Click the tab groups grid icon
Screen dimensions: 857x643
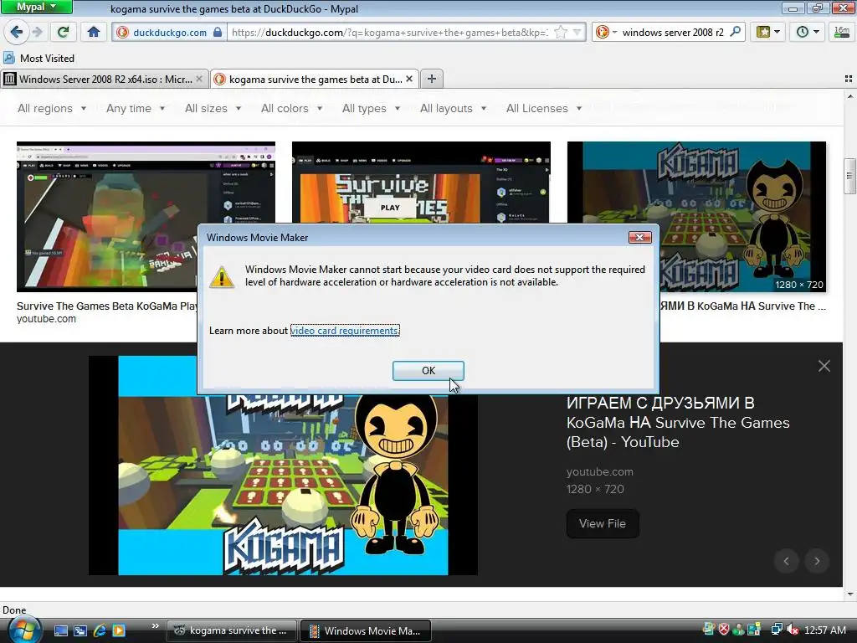[x=849, y=80]
